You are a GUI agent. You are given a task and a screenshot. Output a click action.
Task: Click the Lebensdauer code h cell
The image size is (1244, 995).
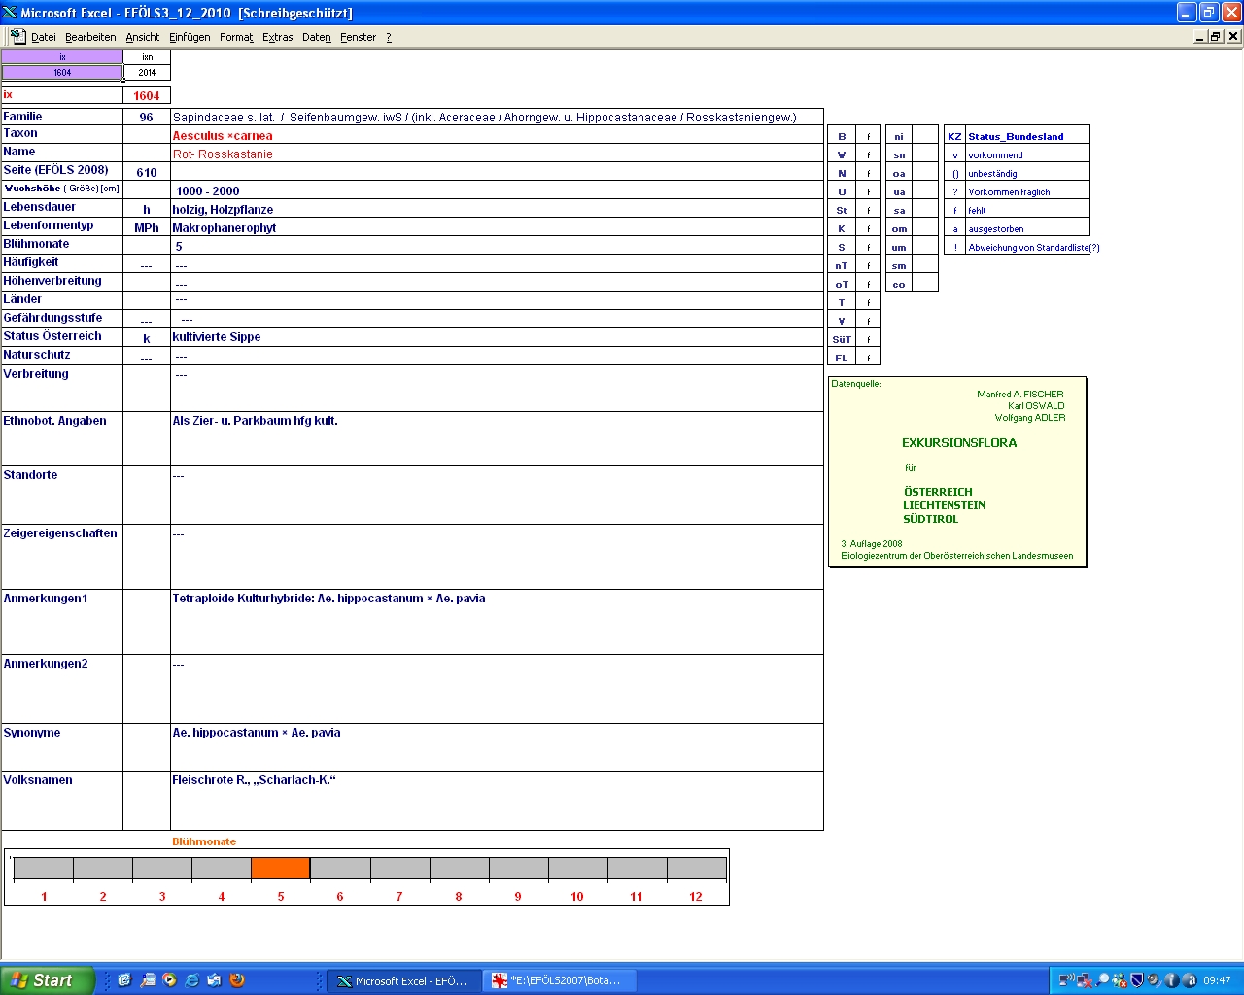click(147, 209)
